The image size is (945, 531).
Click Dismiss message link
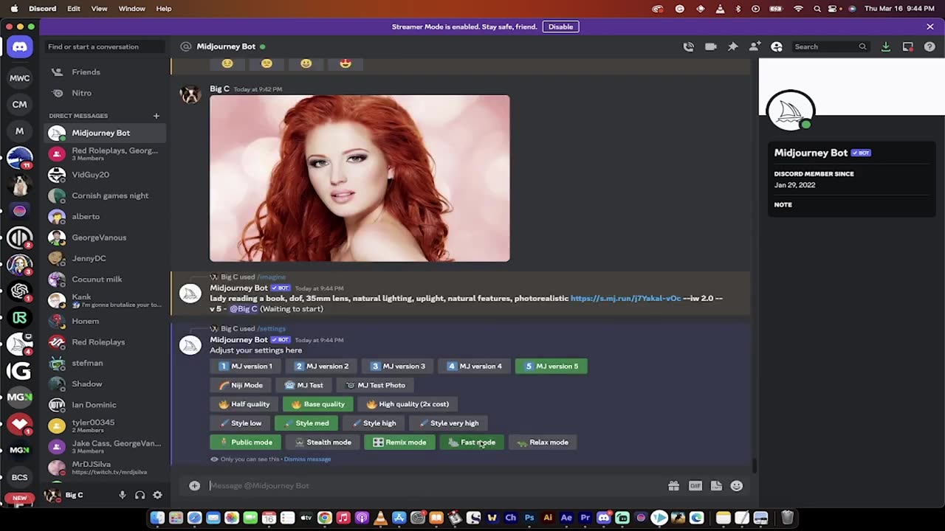coord(307,459)
